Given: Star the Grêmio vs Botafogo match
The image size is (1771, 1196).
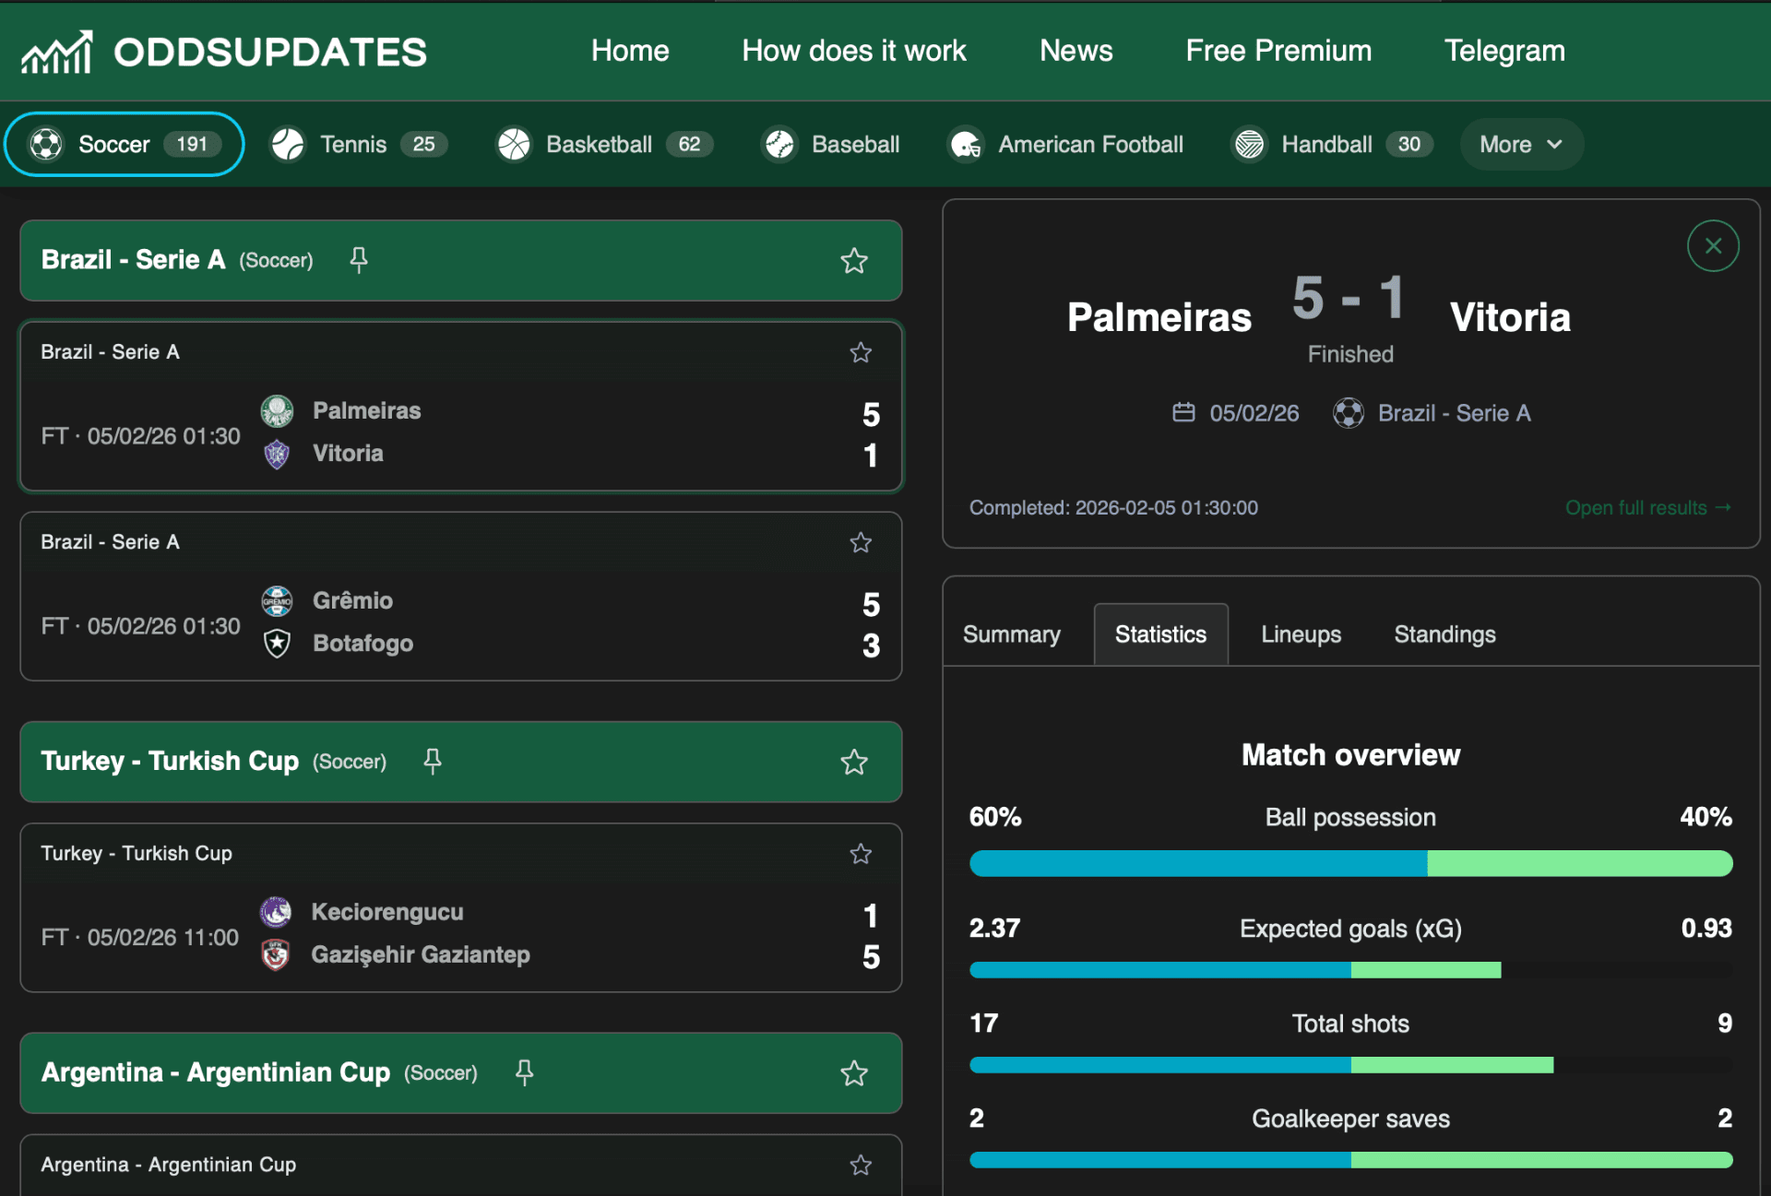Looking at the screenshot, I should [x=861, y=542].
